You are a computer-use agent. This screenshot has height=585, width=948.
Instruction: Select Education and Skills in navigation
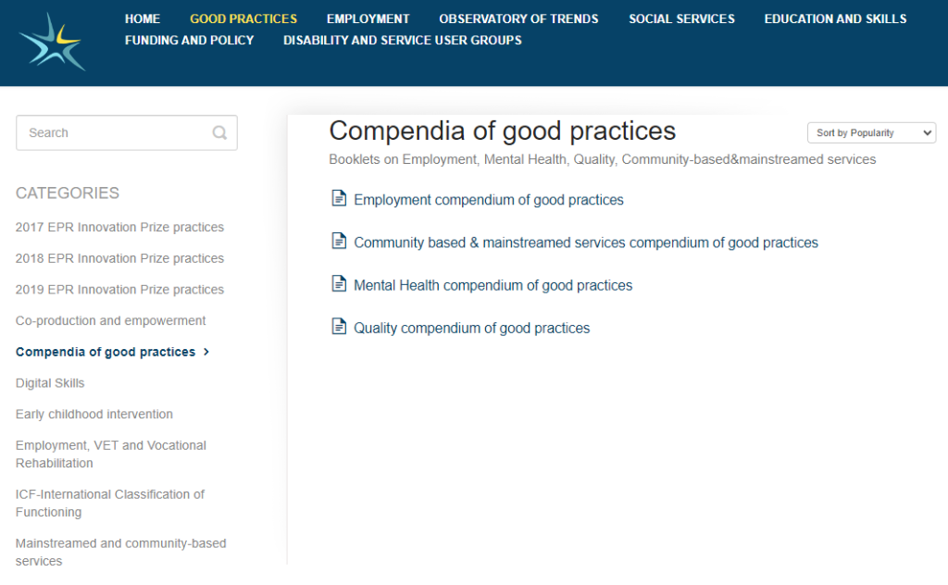click(835, 19)
